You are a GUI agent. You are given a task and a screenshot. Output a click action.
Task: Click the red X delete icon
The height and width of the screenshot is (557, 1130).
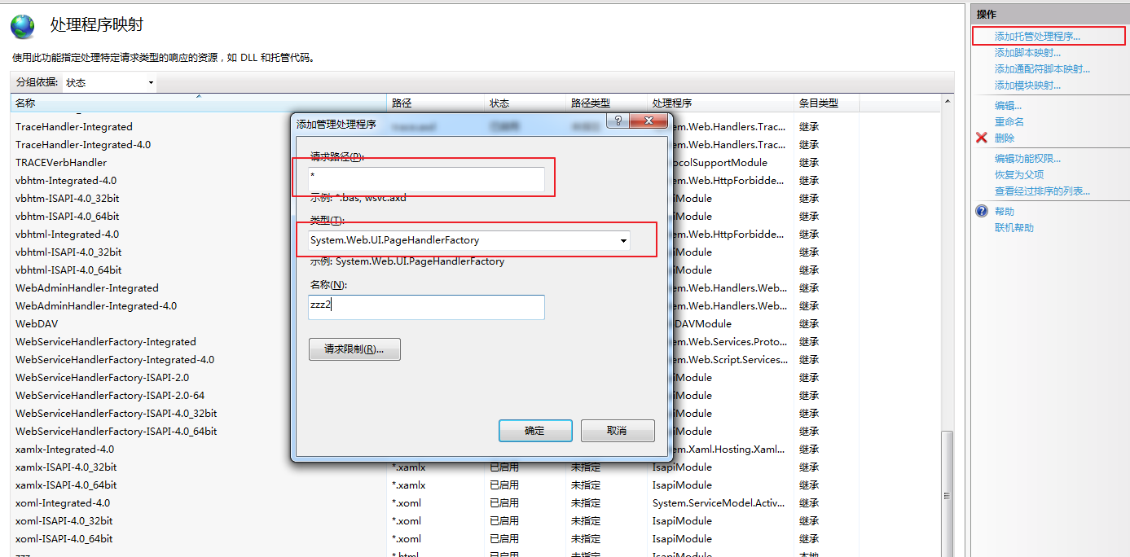pos(982,138)
